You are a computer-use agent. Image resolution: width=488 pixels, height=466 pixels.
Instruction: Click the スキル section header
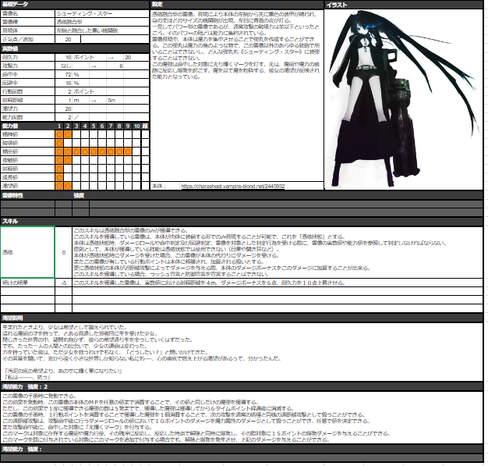(x=242, y=222)
